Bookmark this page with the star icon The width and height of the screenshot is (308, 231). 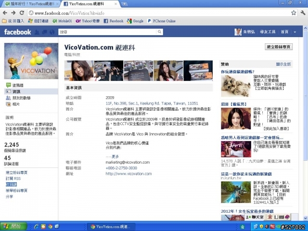294,13
